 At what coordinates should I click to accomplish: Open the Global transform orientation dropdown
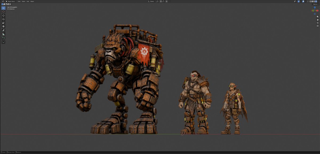[152, 1]
